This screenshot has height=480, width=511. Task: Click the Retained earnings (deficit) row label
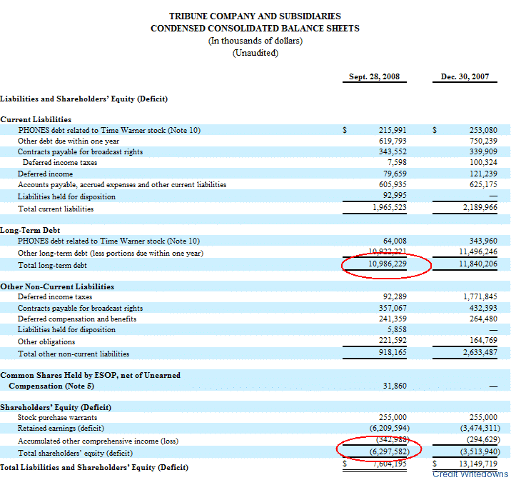[x=61, y=429]
